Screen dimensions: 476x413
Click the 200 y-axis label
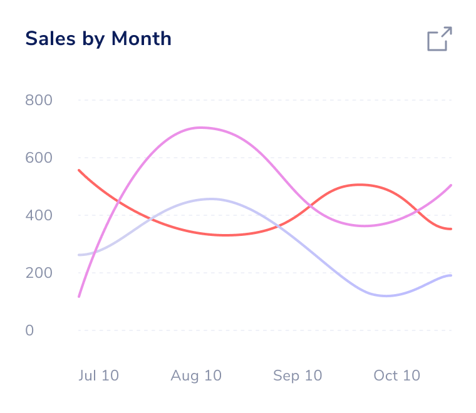pos(39,273)
